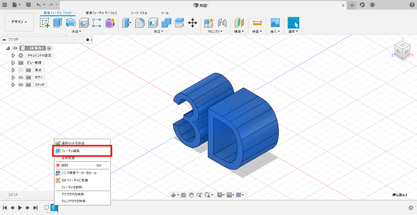Open the 作成 dropdown menu

(x=76, y=32)
